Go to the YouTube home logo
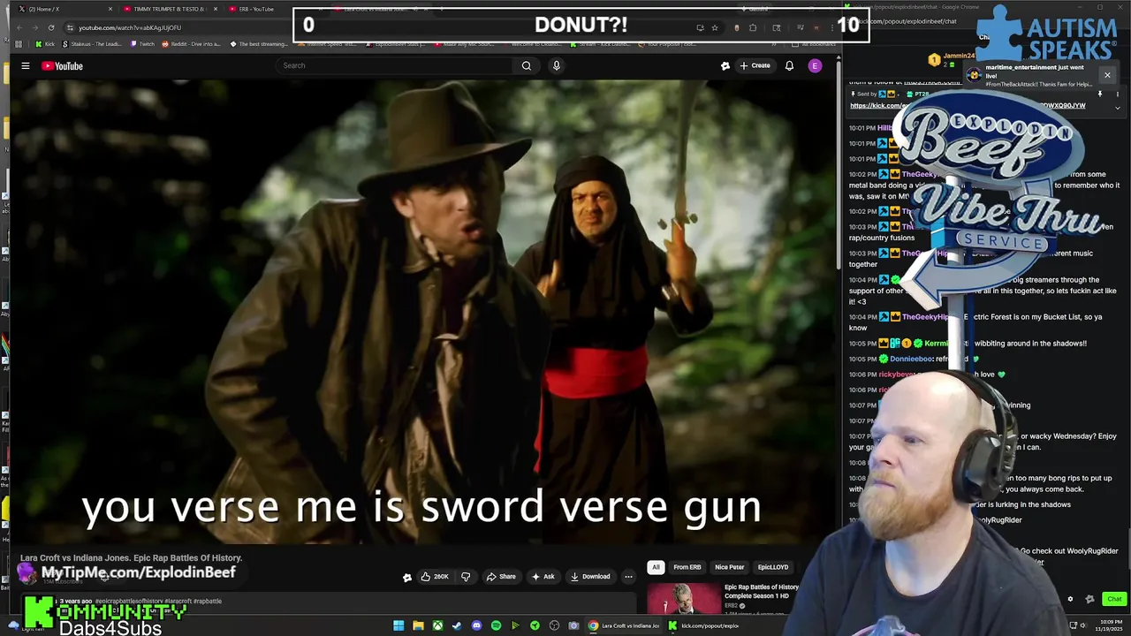 point(62,65)
